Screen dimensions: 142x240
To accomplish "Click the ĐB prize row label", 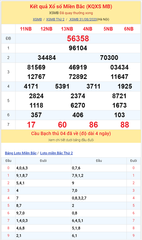I will [8, 39].
